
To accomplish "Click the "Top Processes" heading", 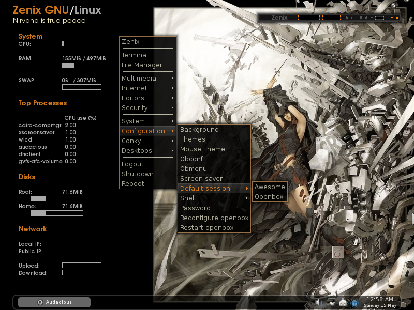I will 42,103.
